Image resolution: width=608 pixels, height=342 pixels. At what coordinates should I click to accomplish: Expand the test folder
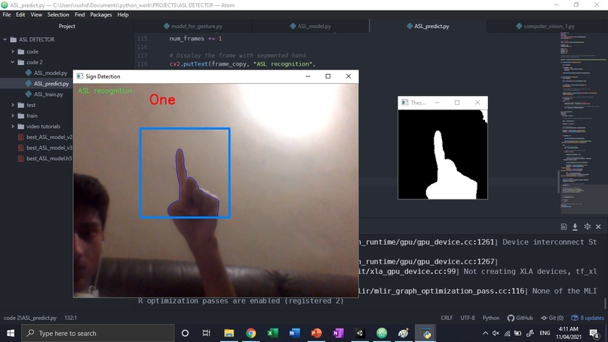click(x=13, y=105)
